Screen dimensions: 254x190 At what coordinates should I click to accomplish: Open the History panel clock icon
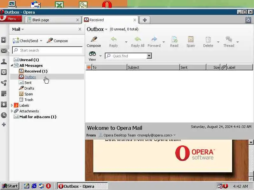coord(4,115)
